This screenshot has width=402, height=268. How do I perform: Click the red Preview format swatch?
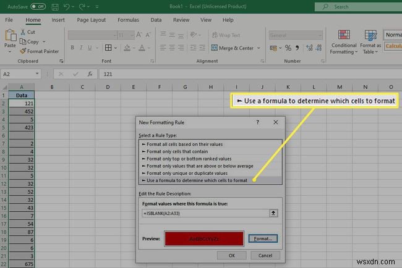point(203,238)
